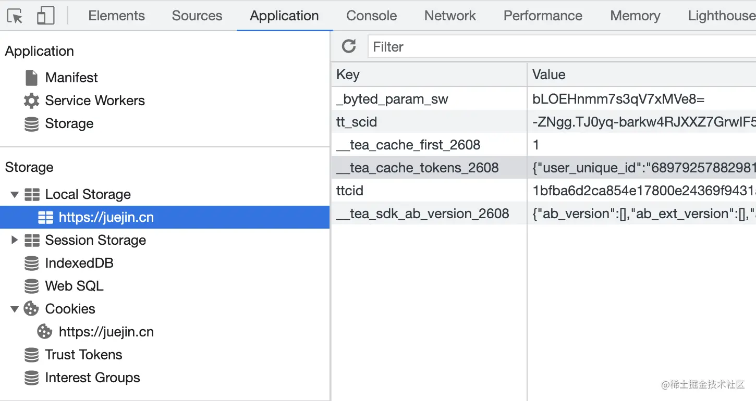Click the IndexedDB database icon
Viewport: 756px width, 401px height.
(x=31, y=263)
